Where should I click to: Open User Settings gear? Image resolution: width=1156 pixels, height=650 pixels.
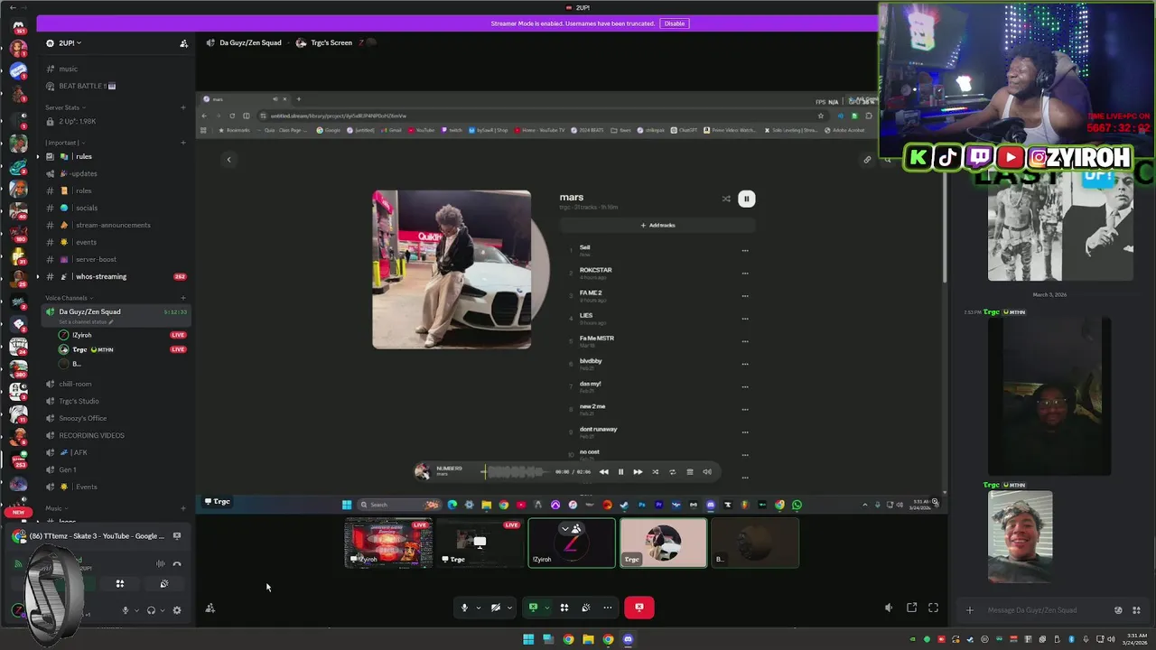pos(176,610)
